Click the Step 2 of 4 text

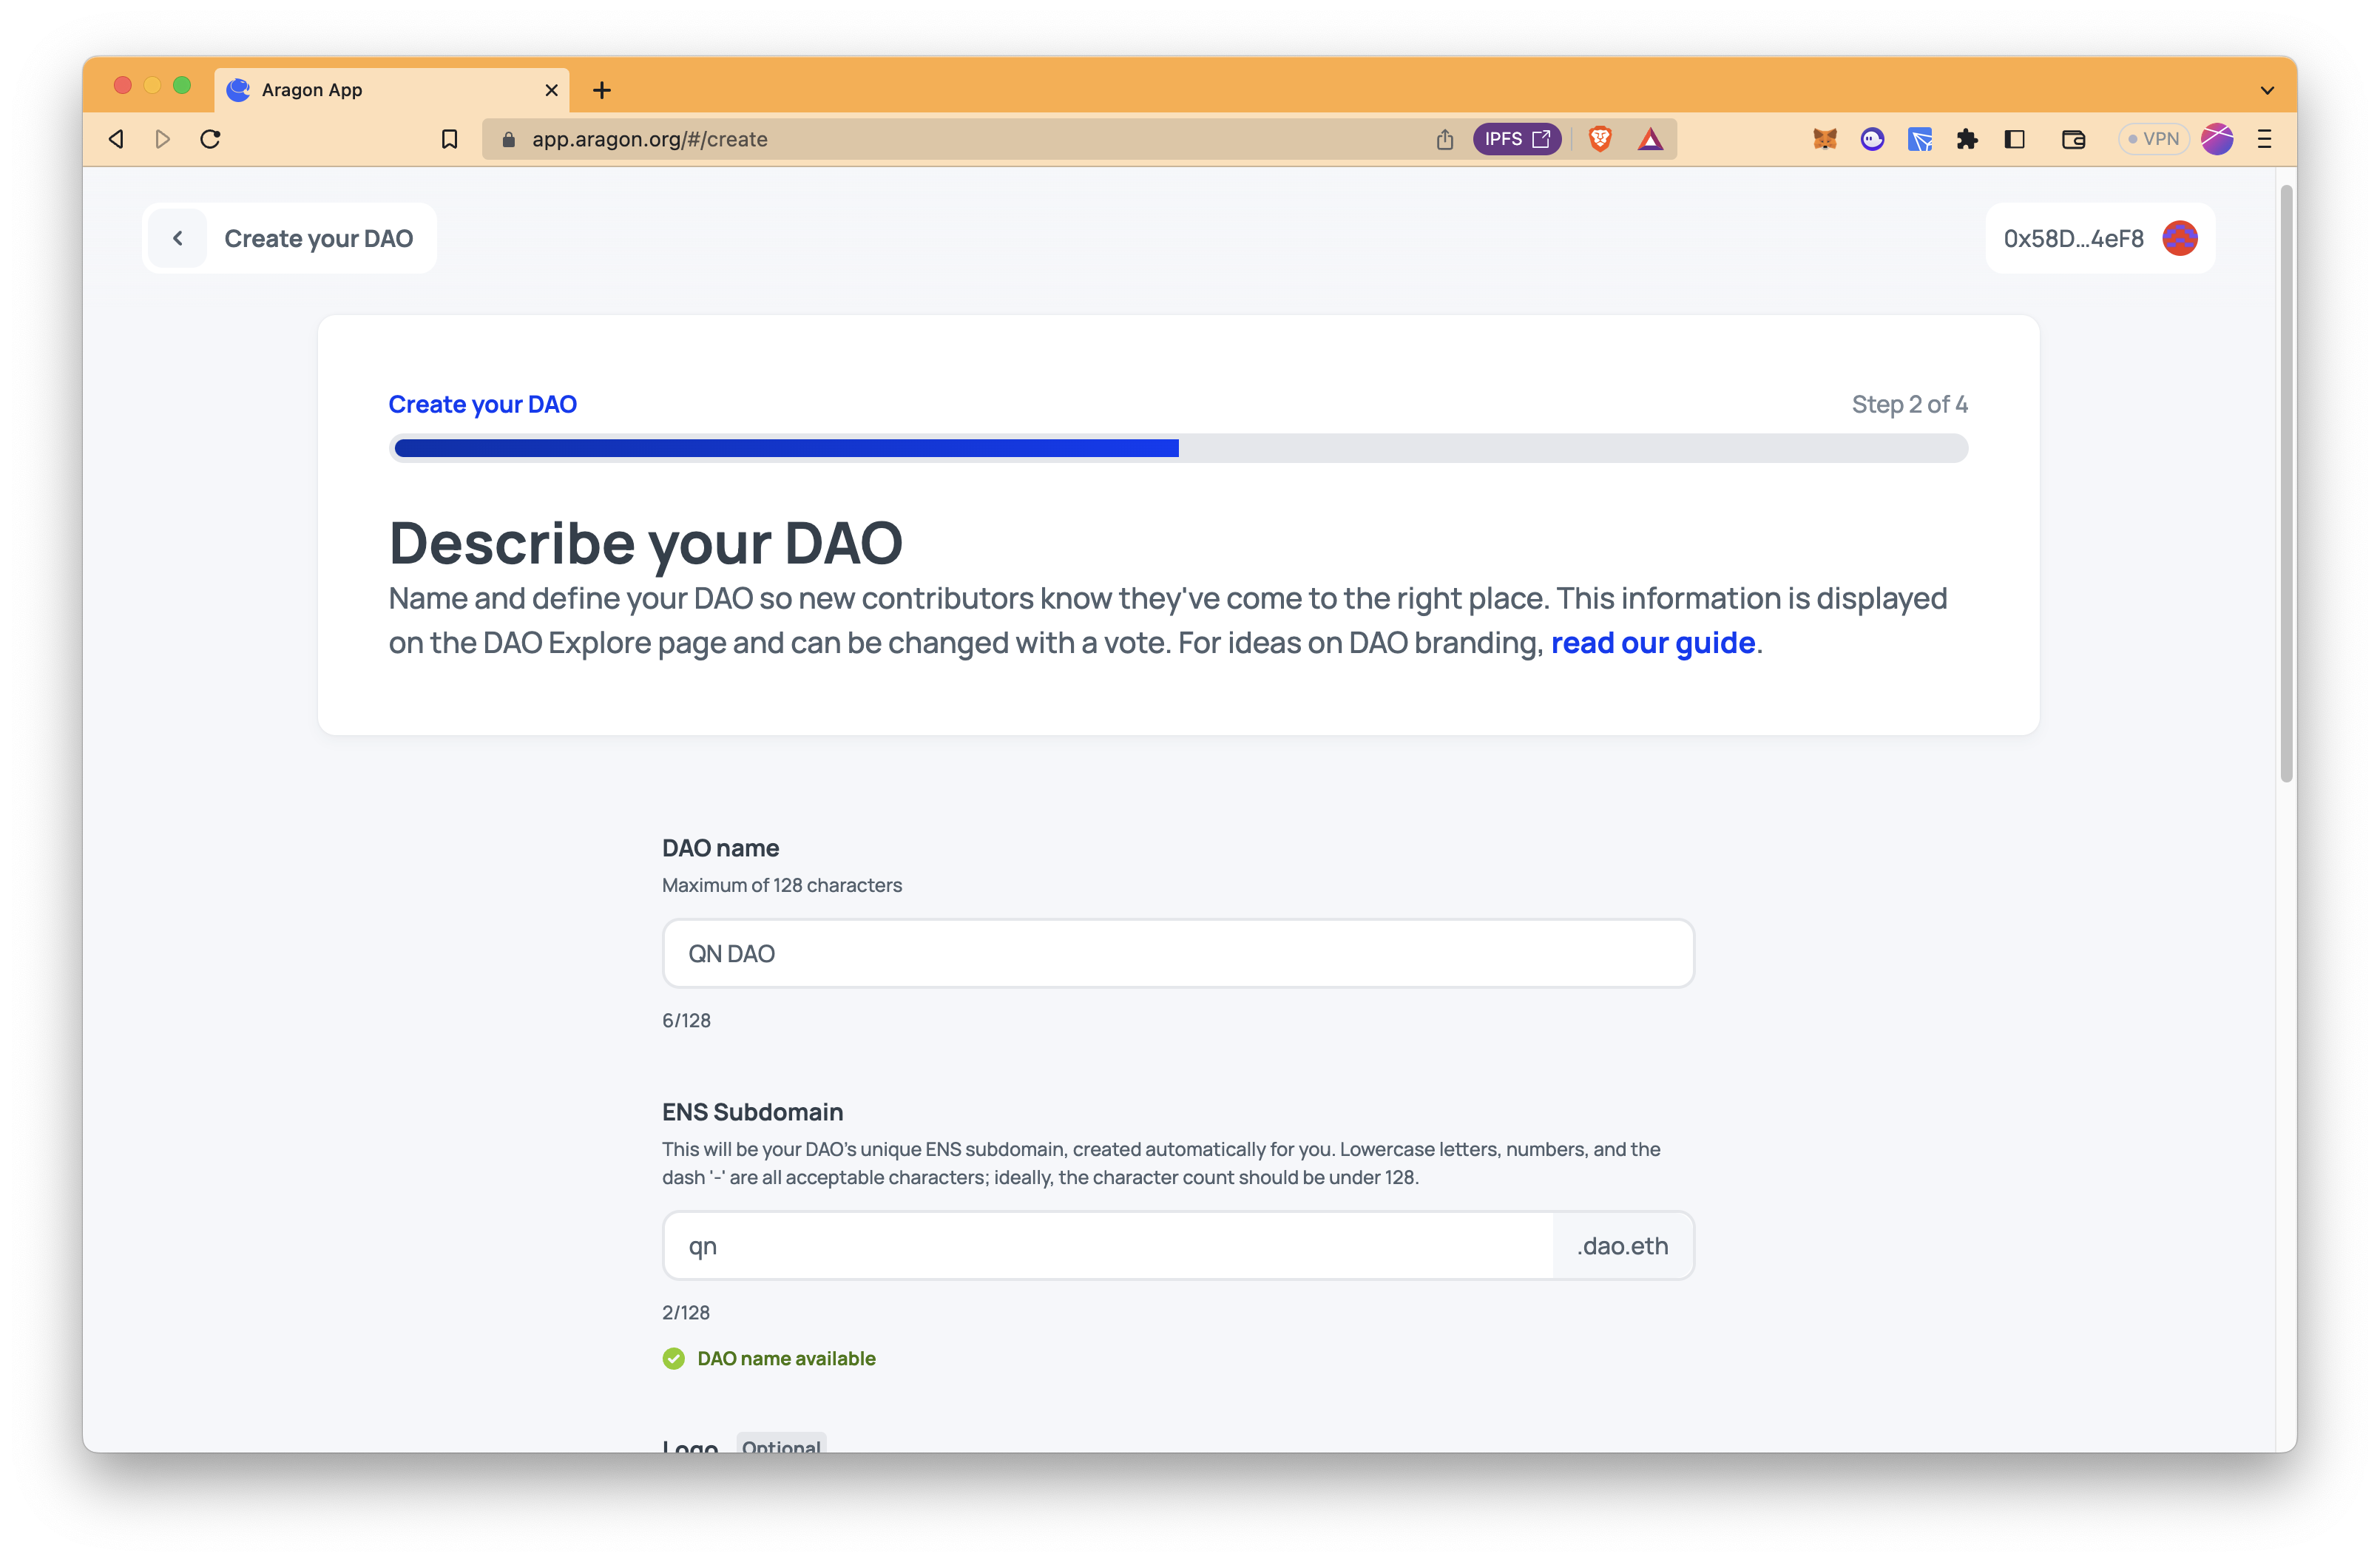click(x=1909, y=404)
